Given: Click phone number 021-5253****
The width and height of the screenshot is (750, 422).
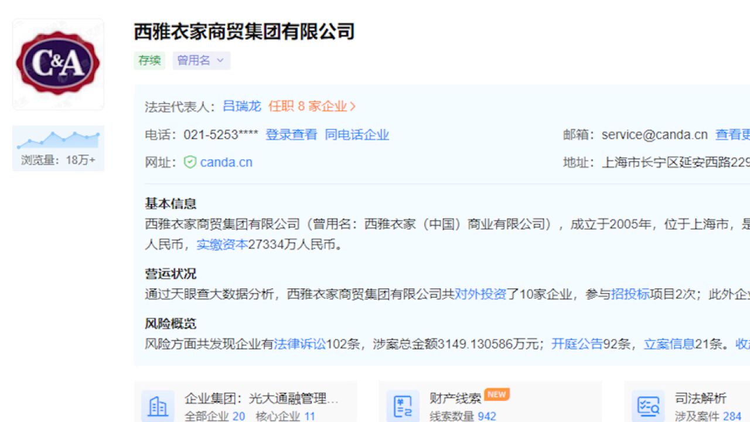Looking at the screenshot, I should (x=221, y=135).
